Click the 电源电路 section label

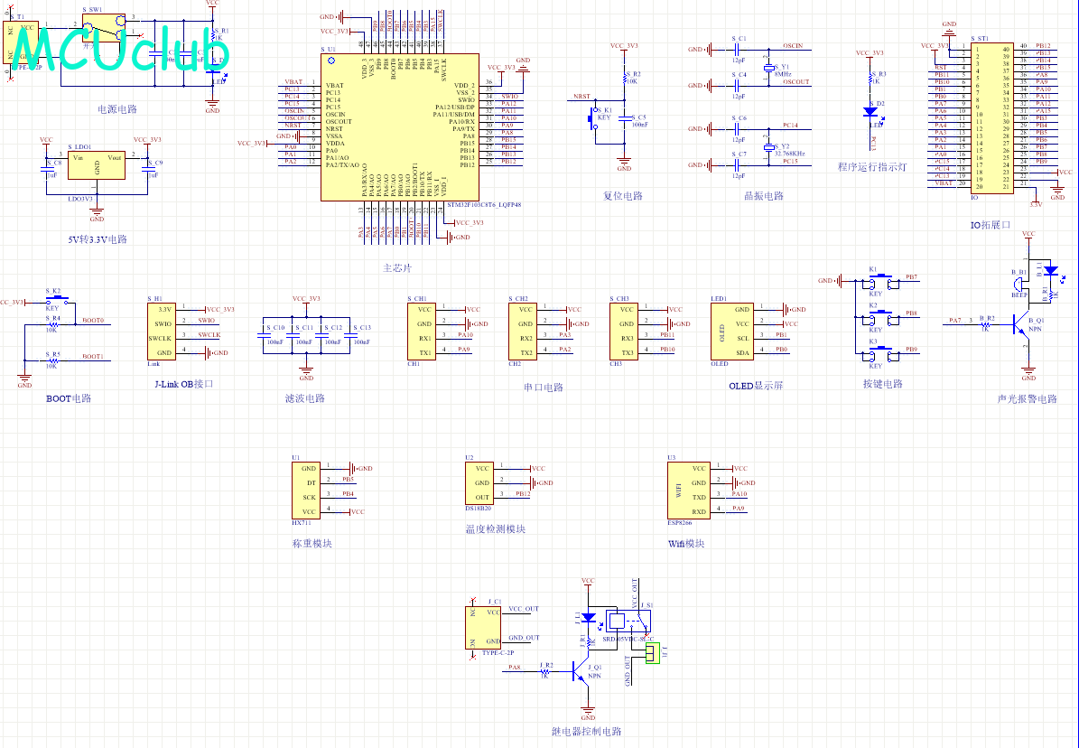coord(117,108)
